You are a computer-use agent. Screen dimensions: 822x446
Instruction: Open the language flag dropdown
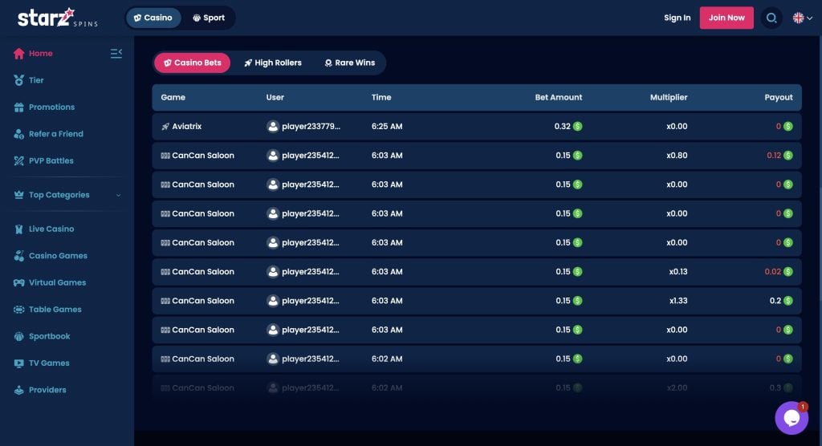(x=802, y=18)
